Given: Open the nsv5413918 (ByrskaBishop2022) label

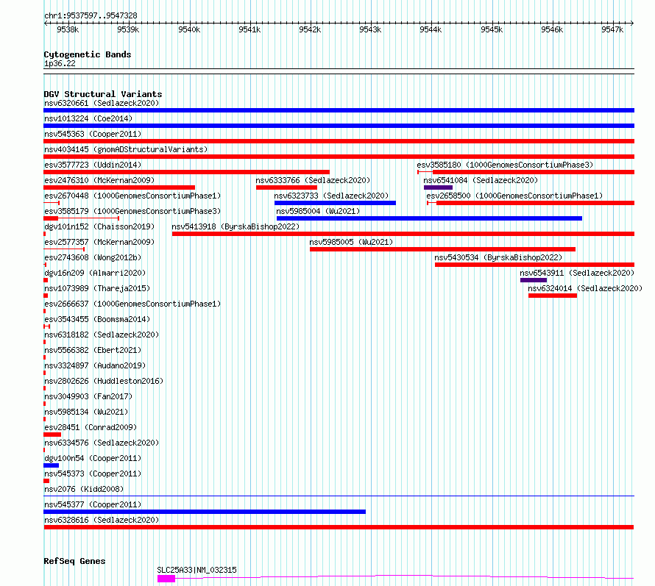Looking at the screenshot, I should click(x=236, y=226).
